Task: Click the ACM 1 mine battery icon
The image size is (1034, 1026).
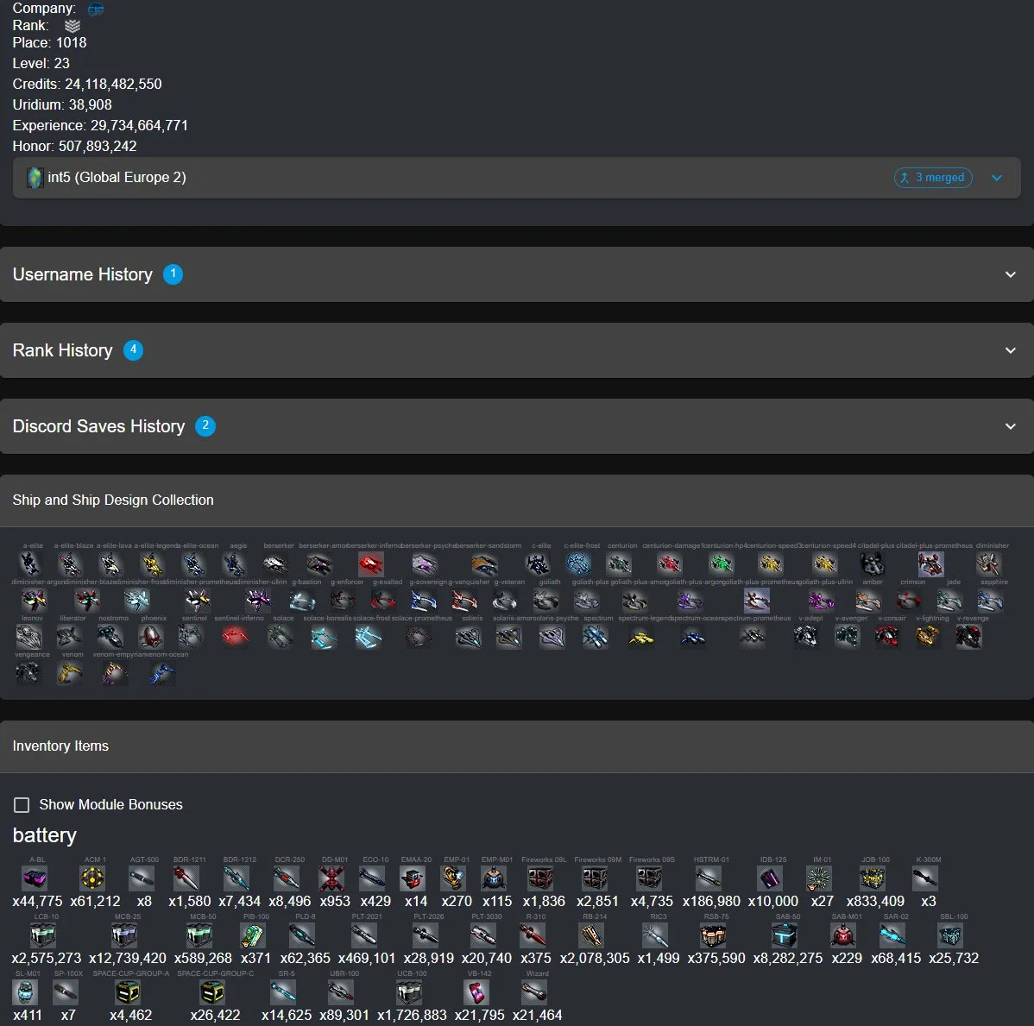Action: coord(92,878)
